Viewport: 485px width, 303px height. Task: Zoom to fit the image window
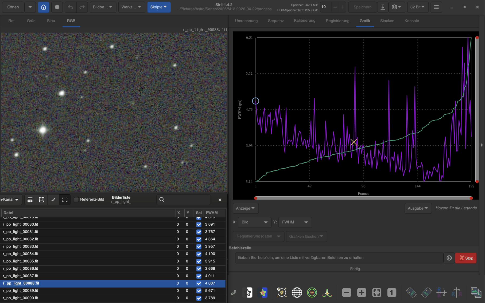point(377,293)
